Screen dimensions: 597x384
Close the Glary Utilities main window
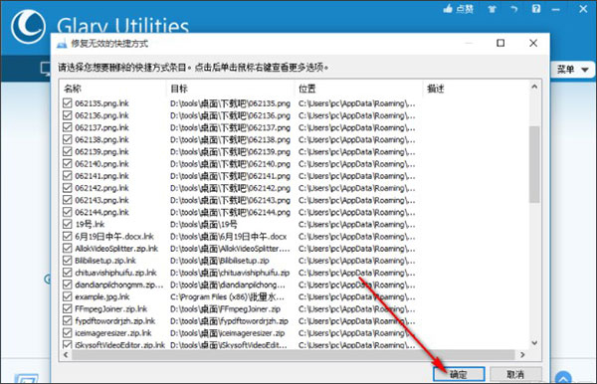583,8
